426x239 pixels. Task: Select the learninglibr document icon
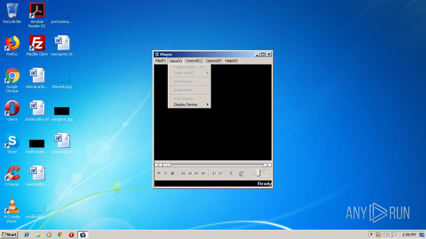click(37, 176)
